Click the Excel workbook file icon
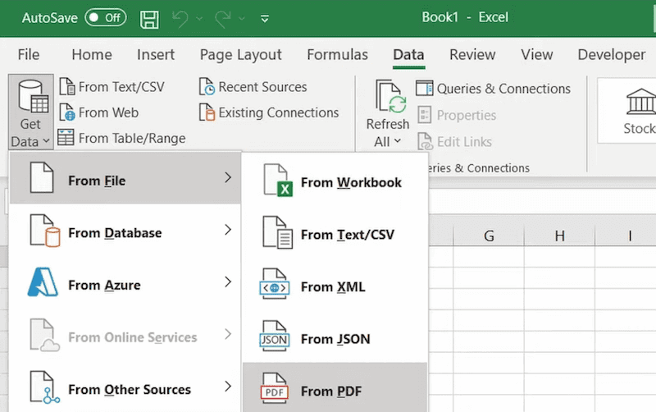Viewport: 656px width, 412px height. tap(277, 181)
